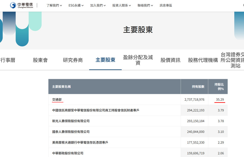Click the 主要股東 page heading
244x157 pixels.
138,30
